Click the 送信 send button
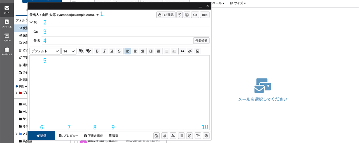 pos(41,136)
